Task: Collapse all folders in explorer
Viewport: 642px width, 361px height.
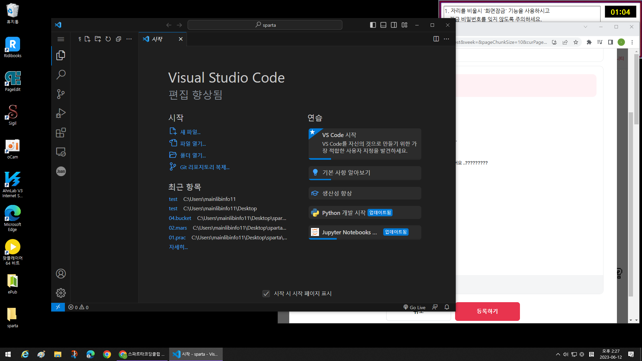Action: pos(118,39)
